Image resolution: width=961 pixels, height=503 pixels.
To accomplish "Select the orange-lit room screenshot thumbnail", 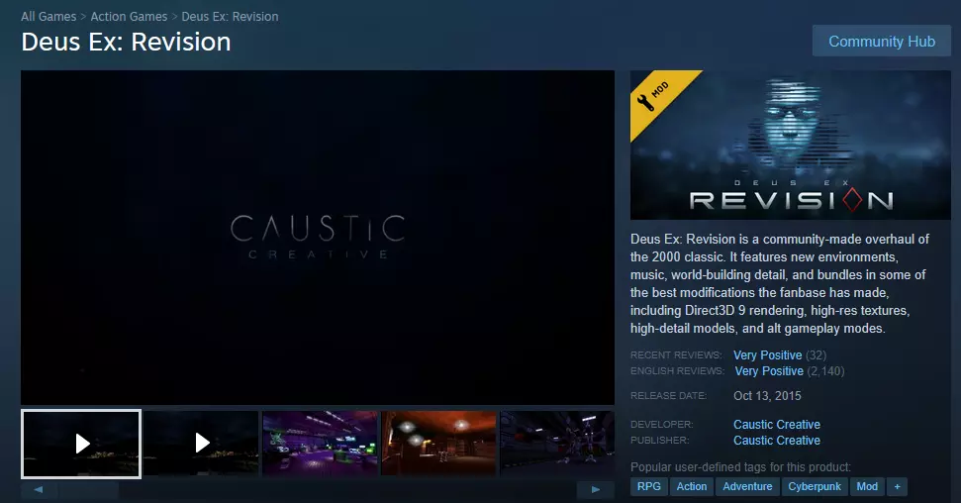I will tap(438, 444).
